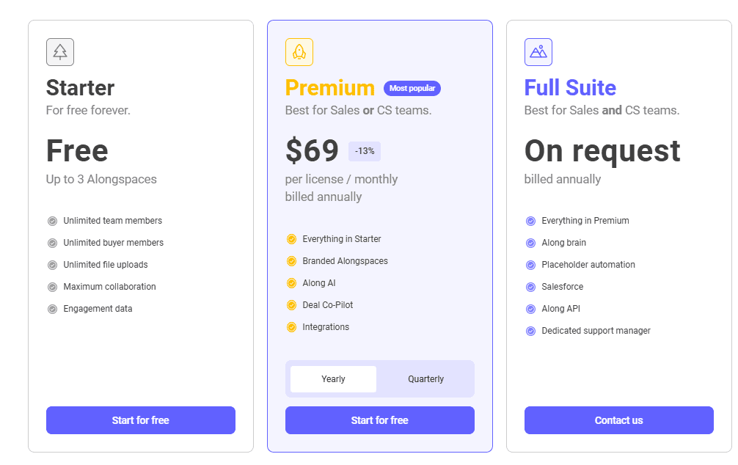Click the check icon beside Salesforce
Image resolution: width=738 pixels, height=465 pixels.
click(530, 287)
